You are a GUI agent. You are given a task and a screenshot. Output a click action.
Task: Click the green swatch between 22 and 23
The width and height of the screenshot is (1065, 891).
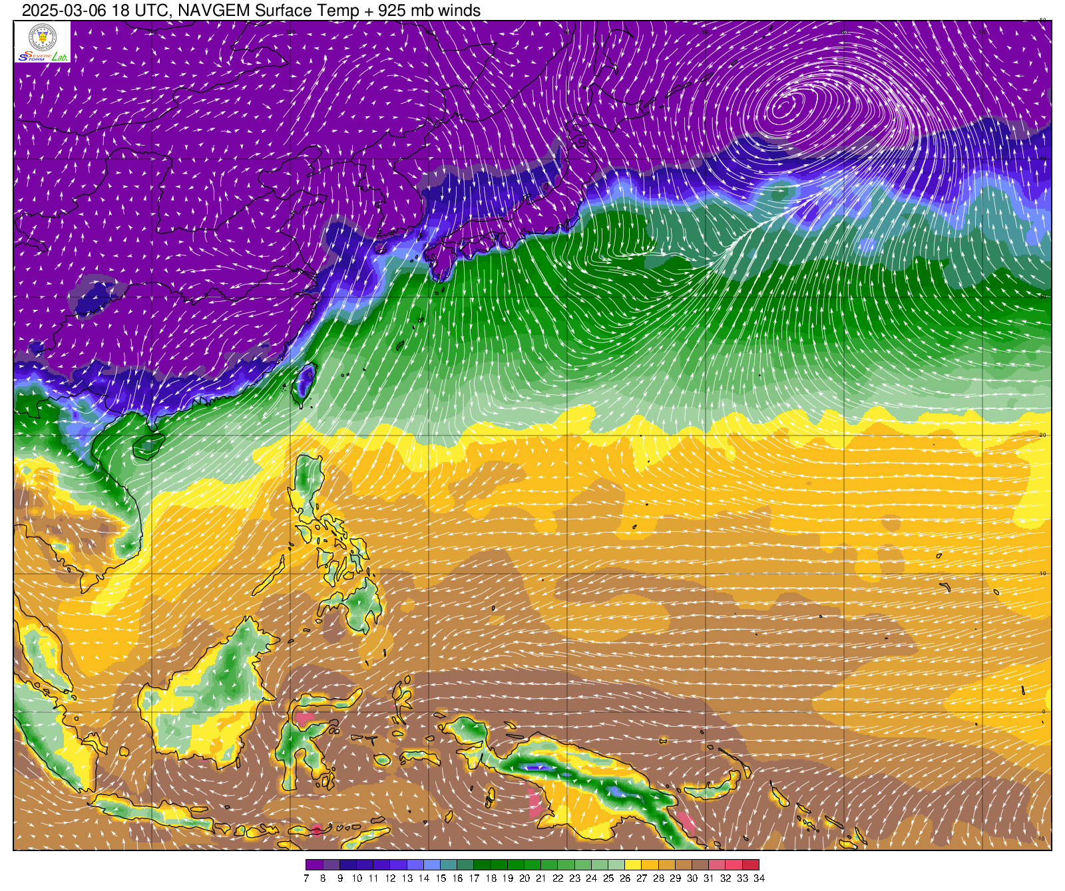(566, 864)
